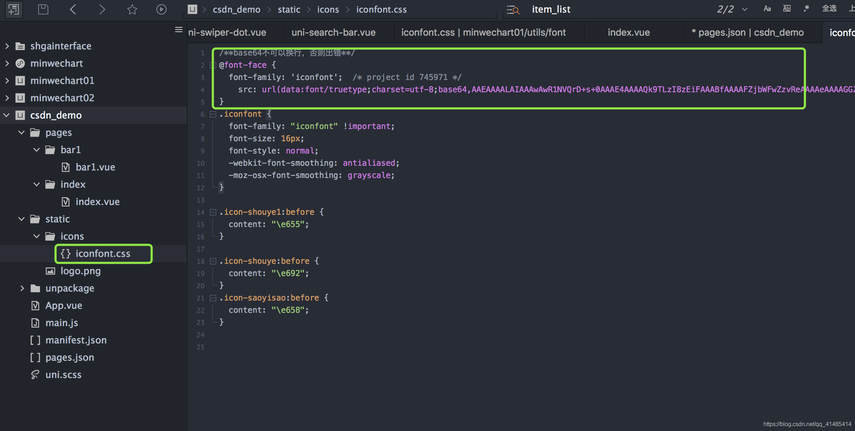Fold the .iconfont block at line 6
The height and width of the screenshot is (431, 855).
[213, 114]
